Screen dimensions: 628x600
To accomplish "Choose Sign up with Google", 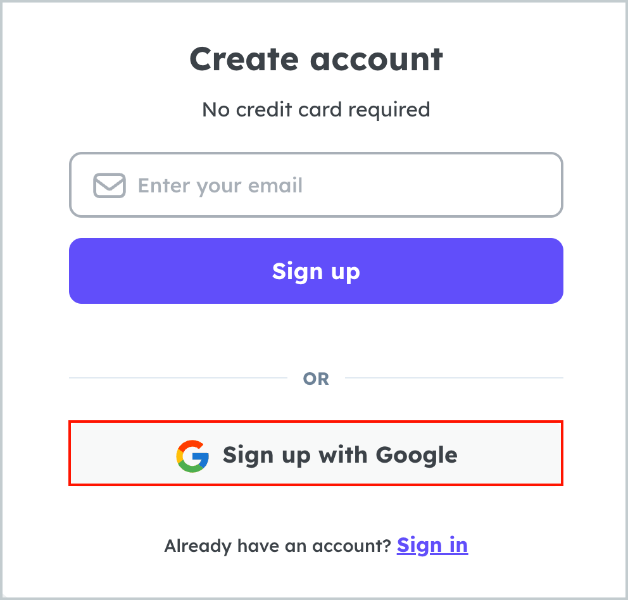I will pyautogui.click(x=316, y=453).
